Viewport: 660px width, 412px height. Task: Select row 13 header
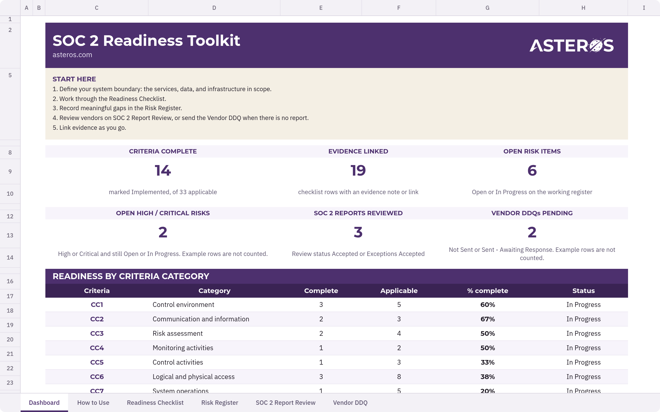[x=10, y=235]
